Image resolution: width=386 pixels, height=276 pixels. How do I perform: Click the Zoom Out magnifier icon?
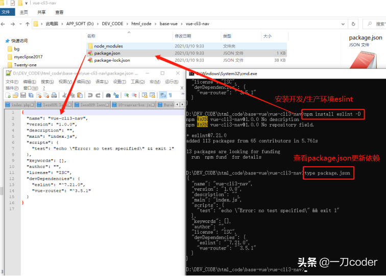click(x=134, y=95)
